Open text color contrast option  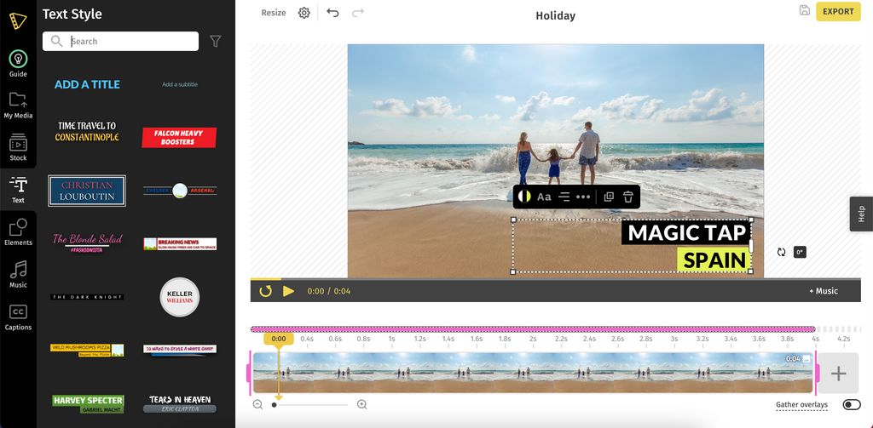pyautogui.click(x=524, y=197)
